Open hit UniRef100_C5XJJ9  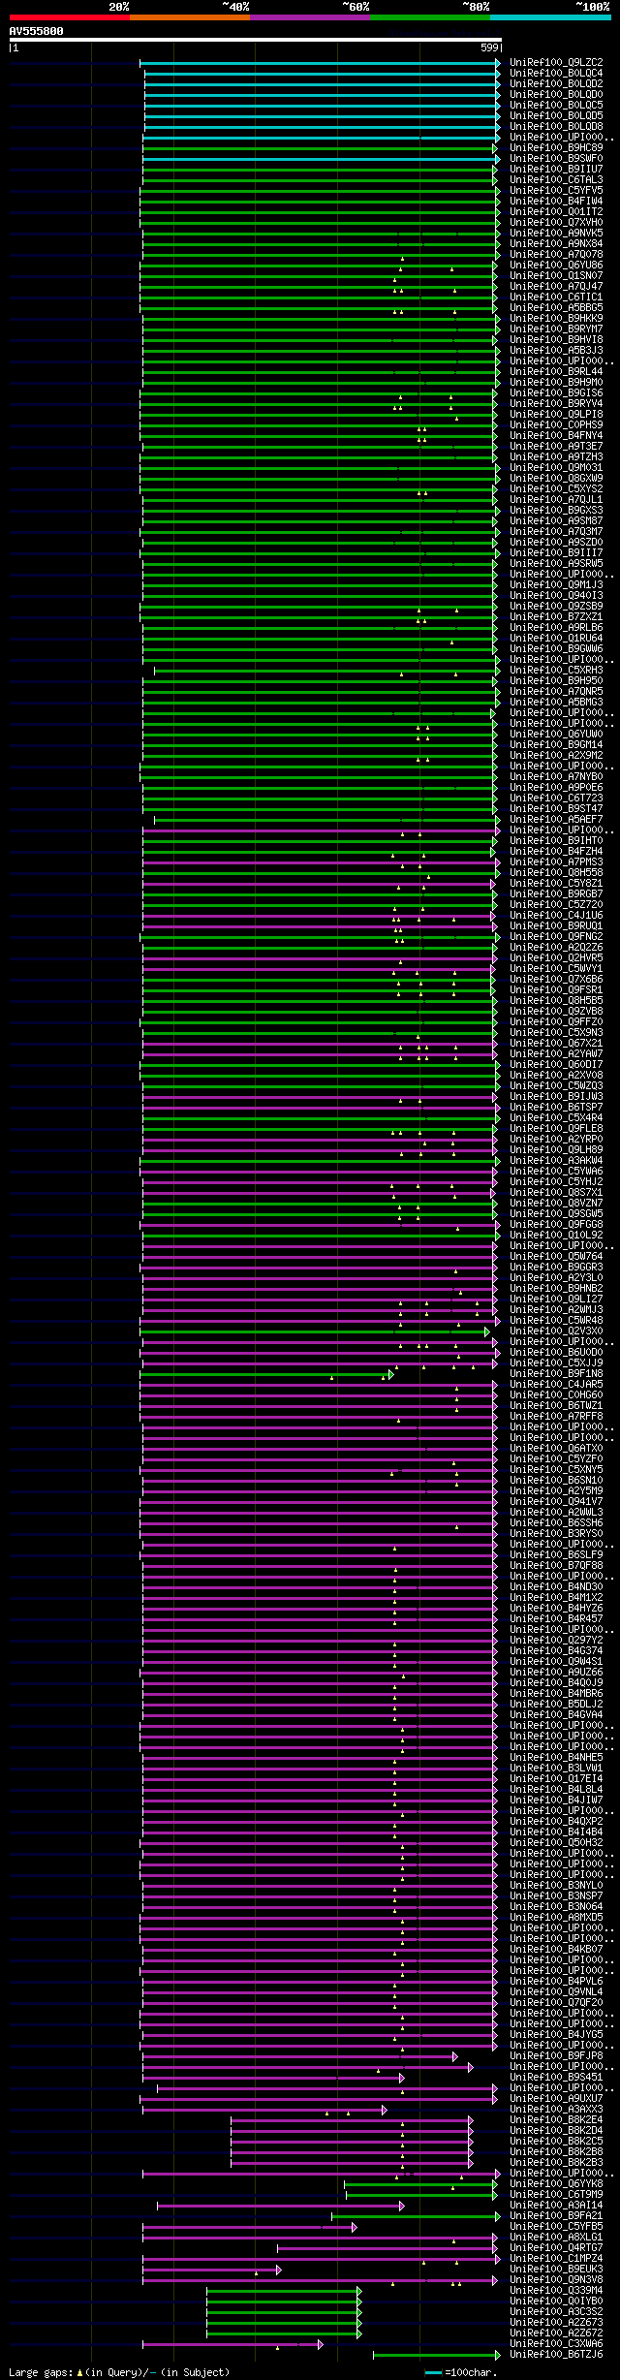556,1363
